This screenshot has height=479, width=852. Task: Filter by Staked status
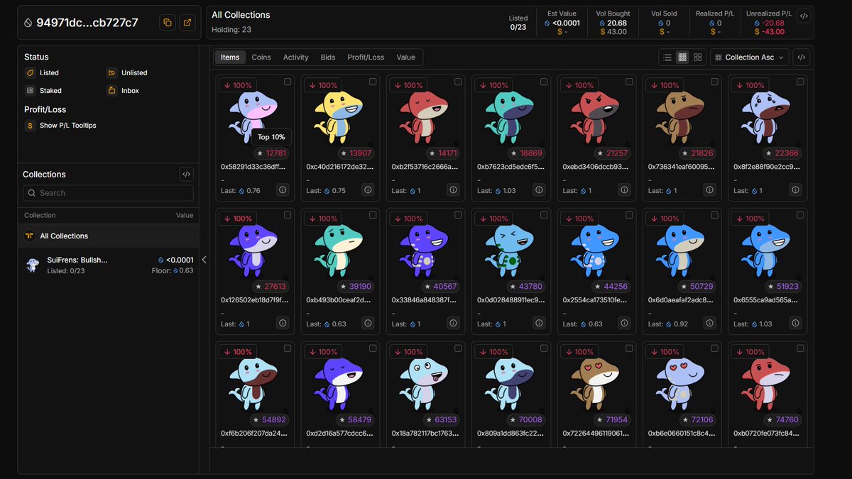(x=43, y=91)
